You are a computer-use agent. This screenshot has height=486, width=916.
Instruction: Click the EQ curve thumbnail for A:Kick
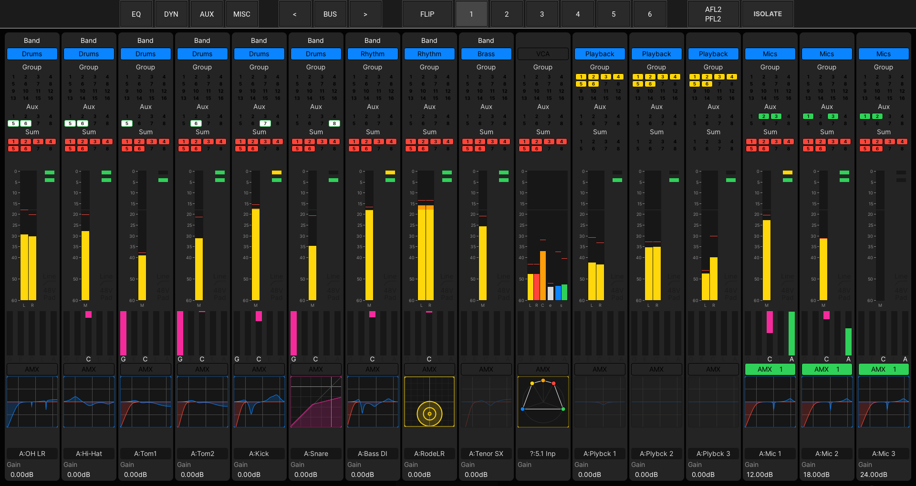pyautogui.click(x=259, y=402)
